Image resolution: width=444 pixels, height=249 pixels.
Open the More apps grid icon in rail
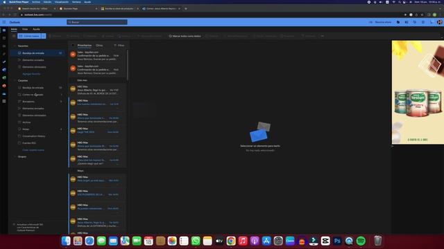click(x=4, y=101)
